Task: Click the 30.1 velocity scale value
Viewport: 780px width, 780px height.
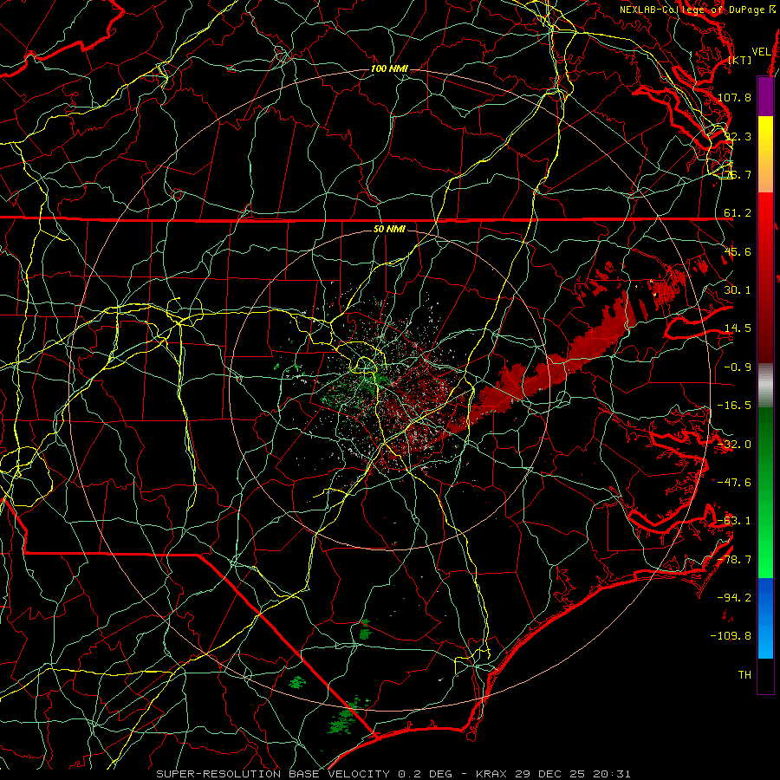Action: [x=738, y=290]
